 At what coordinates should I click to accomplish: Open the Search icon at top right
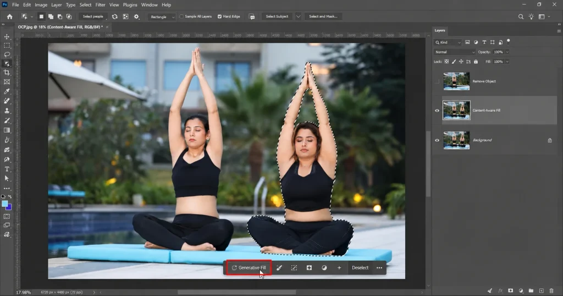(521, 17)
